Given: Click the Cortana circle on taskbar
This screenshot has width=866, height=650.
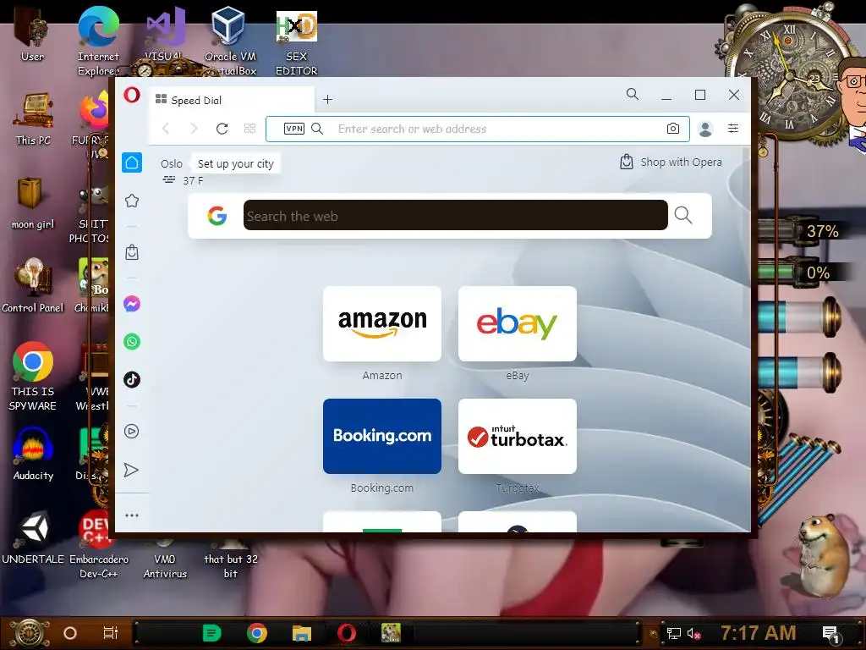Looking at the screenshot, I should [70, 633].
